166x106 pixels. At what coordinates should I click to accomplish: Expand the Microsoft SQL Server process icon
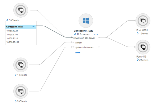coord(74,38)
